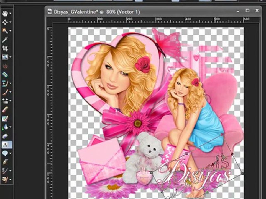This screenshot has width=266, height=199.
Task: Open the Clone brush flyout arrow
Action: click(11, 83)
